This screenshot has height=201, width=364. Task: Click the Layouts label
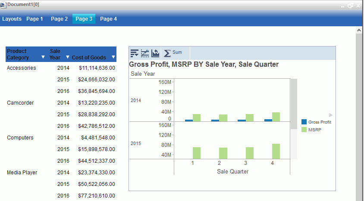coord(12,19)
